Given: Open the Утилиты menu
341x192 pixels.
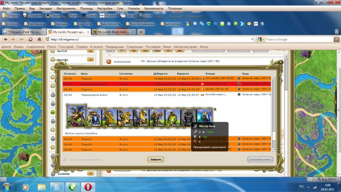Looking at the screenshot, I should (134, 9).
